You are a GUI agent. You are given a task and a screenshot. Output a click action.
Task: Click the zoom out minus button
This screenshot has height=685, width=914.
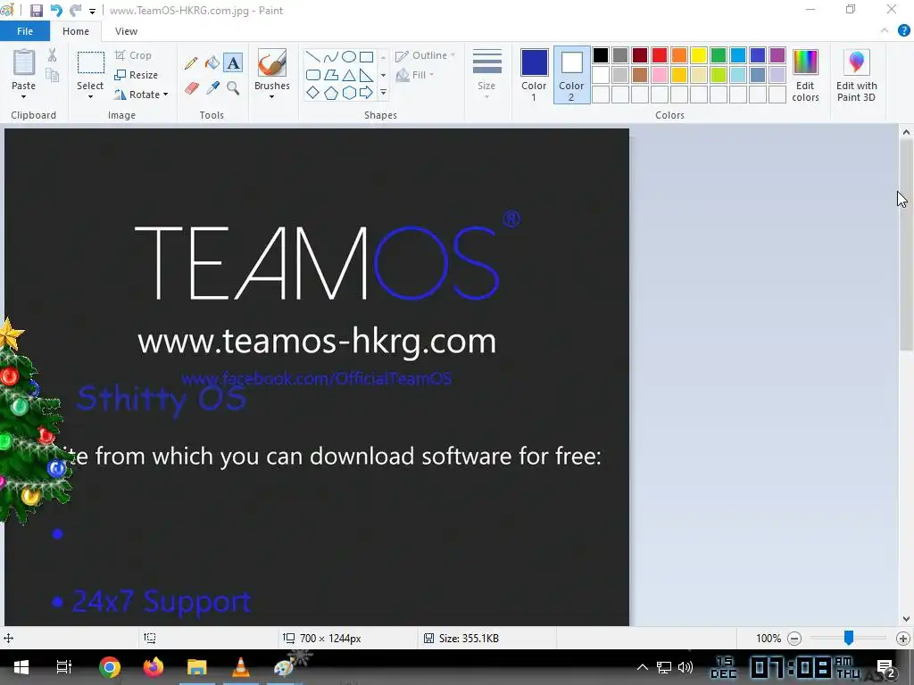(794, 639)
